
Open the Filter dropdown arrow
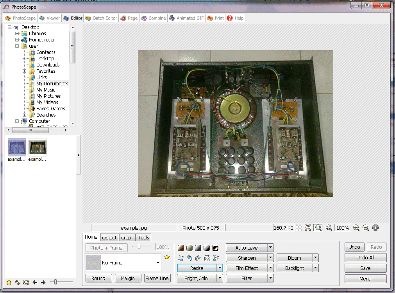pyautogui.click(x=270, y=278)
